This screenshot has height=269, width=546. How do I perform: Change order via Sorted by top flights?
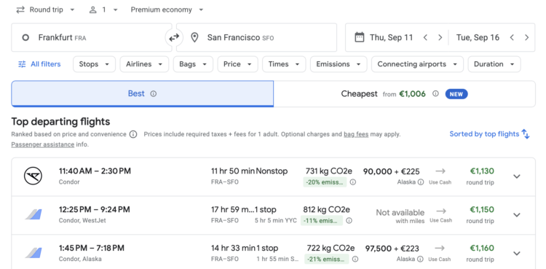(490, 134)
